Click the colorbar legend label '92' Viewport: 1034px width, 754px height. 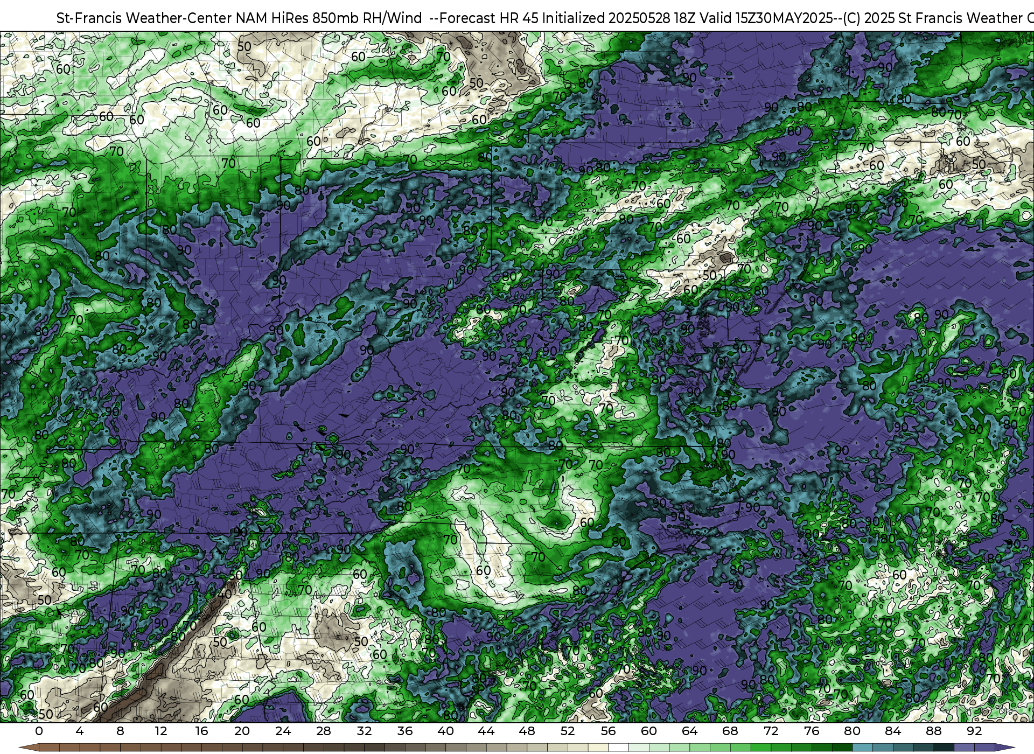(x=974, y=731)
